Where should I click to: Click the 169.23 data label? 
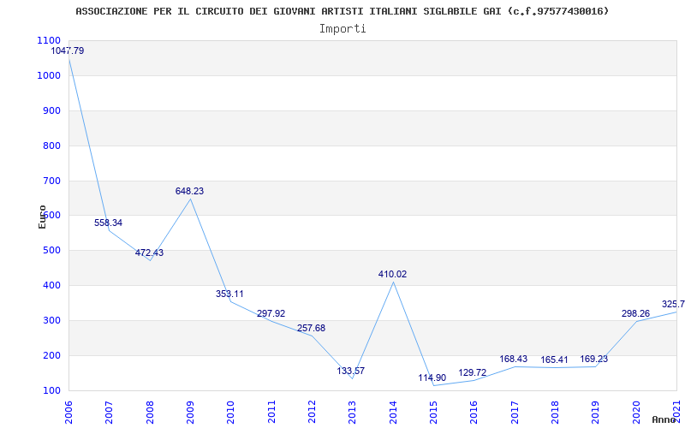click(593, 359)
